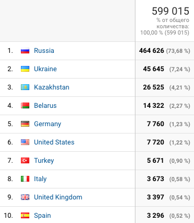
Task: Open the Germany country link
Action: coord(48,124)
